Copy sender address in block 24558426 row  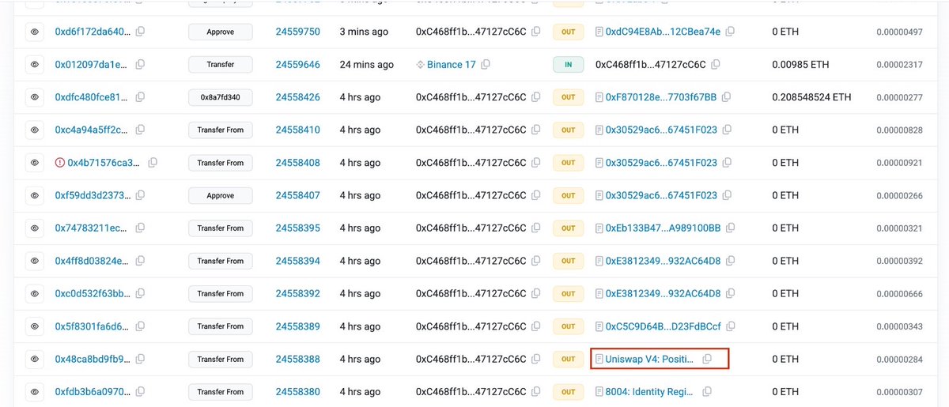535,97
